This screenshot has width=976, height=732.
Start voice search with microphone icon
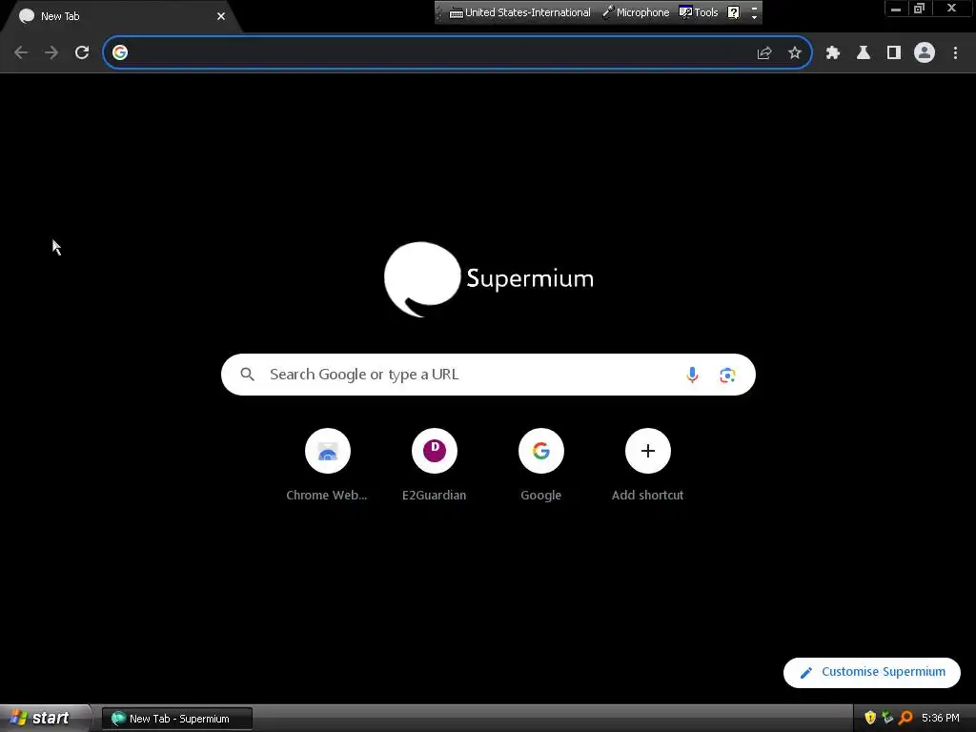[x=692, y=375]
